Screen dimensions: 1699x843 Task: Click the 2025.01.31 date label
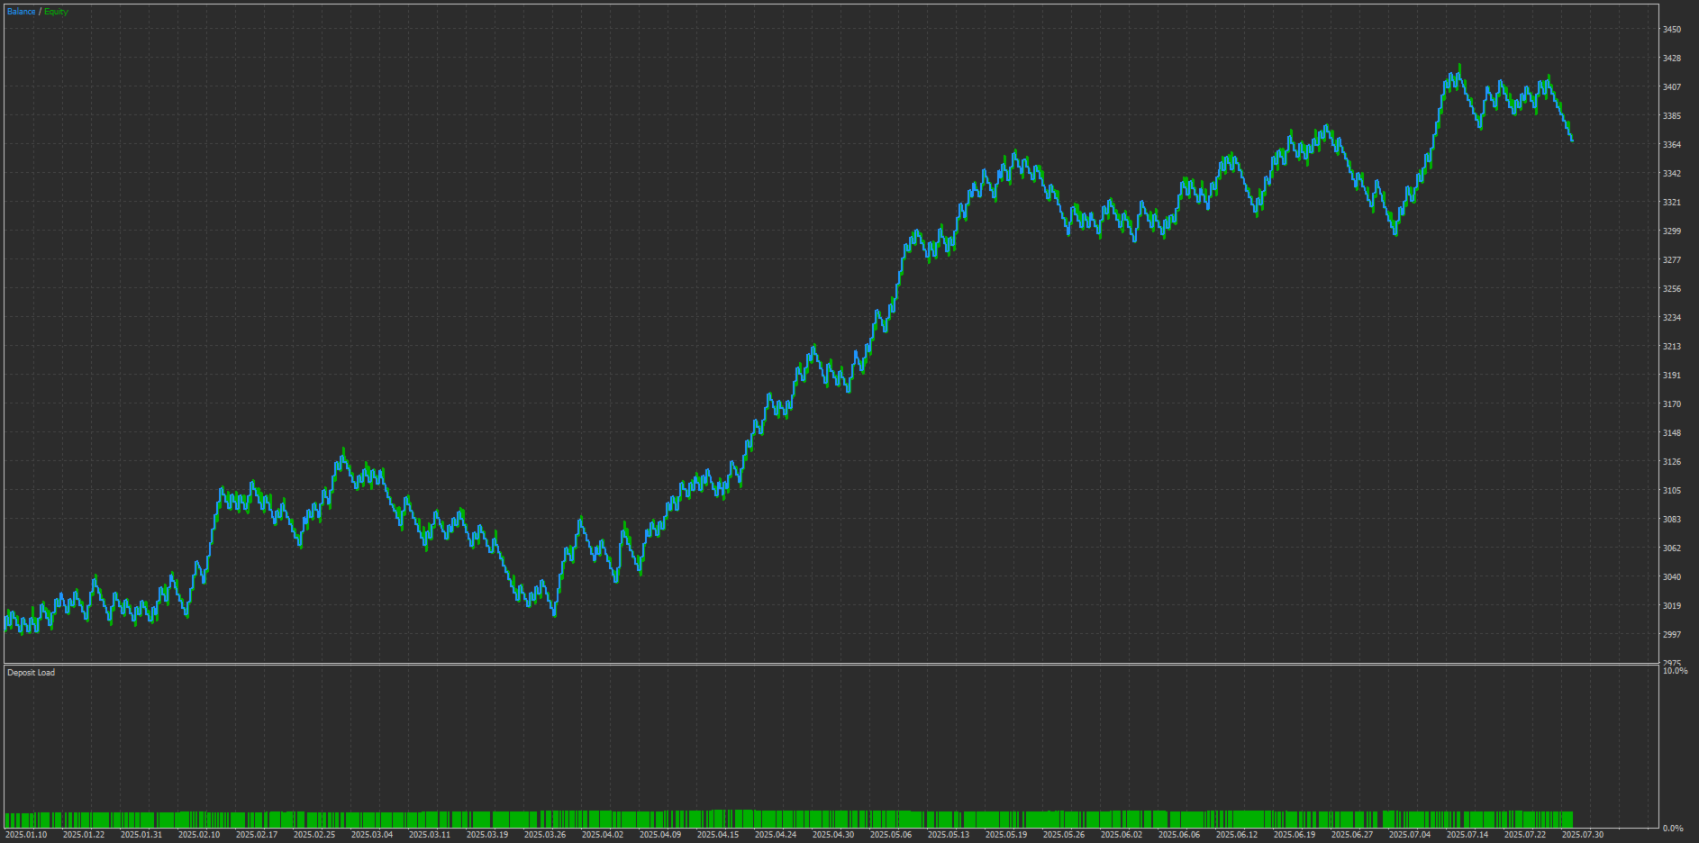141,835
